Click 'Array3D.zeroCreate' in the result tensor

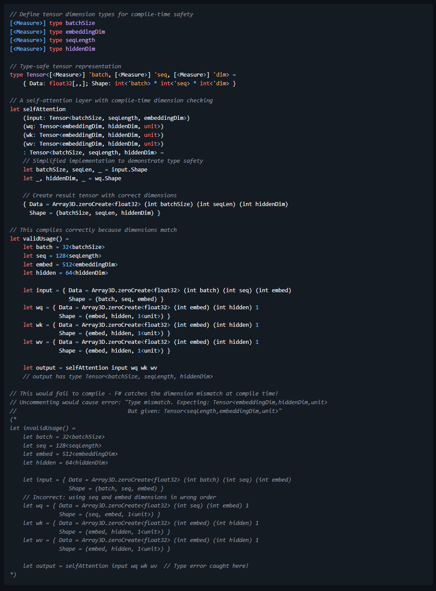coord(82,204)
